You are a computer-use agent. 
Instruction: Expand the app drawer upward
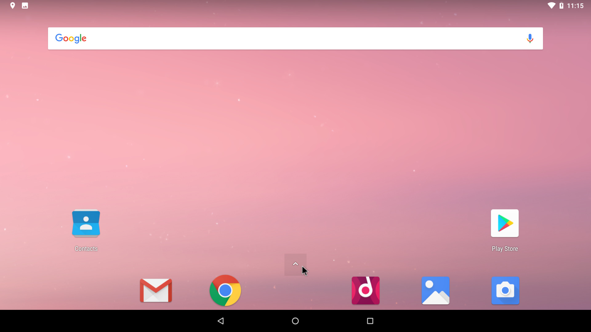pyautogui.click(x=295, y=264)
